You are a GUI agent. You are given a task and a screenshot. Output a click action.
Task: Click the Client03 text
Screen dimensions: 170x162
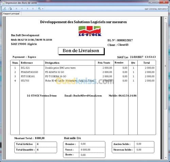pos(123,45)
